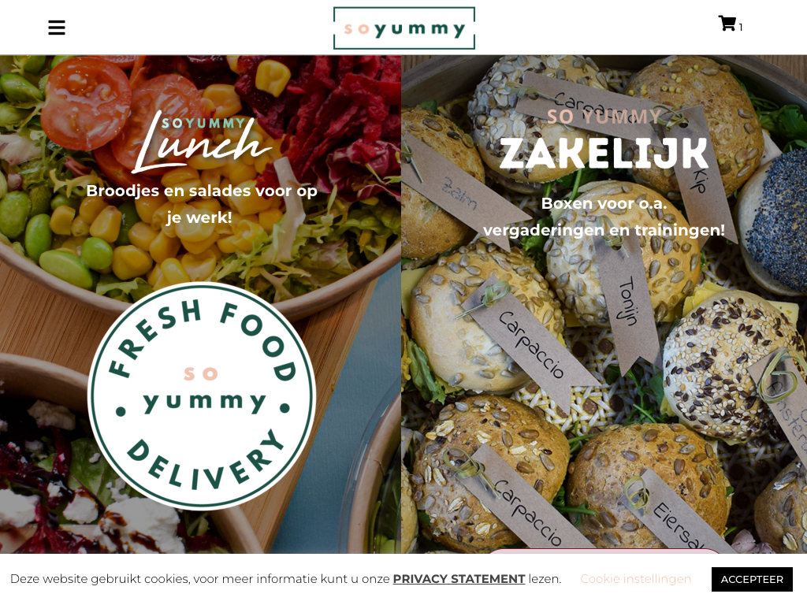Click 'Boxen voor o.a. vergaderingen en trainingen!' text
807x605 pixels.
tap(604, 217)
